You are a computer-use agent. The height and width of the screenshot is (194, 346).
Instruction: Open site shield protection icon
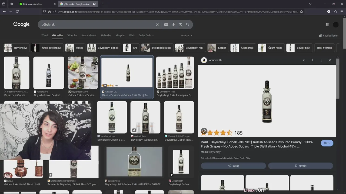pyautogui.click(x=45, y=12)
